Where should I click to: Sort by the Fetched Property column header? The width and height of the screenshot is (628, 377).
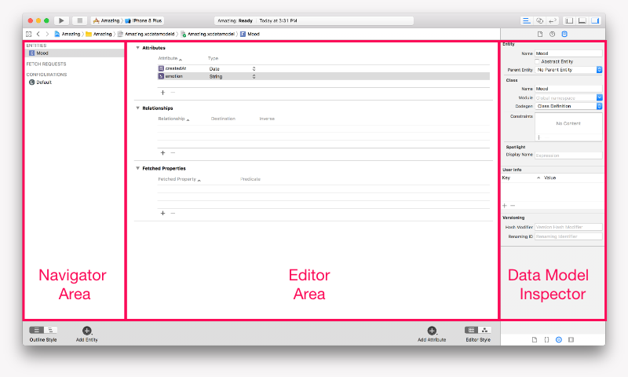(179, 180)
